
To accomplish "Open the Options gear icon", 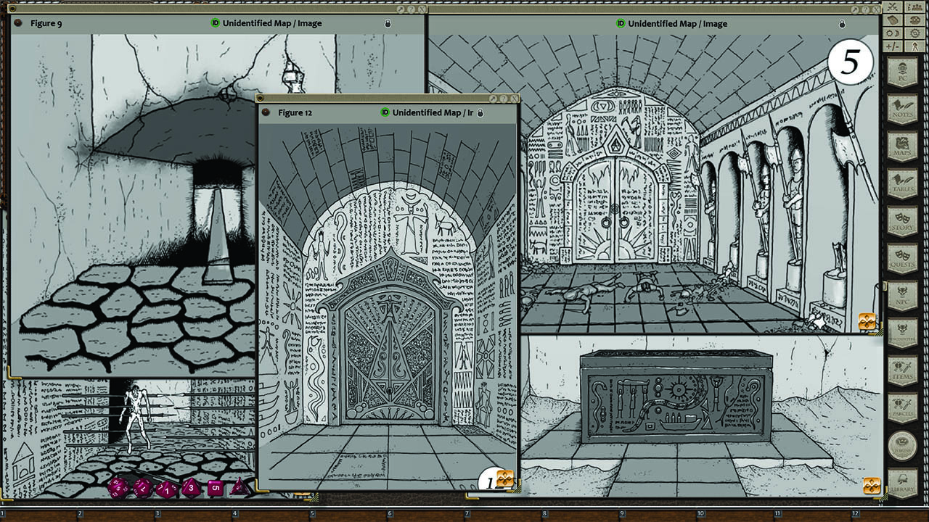I will (914, 33).
